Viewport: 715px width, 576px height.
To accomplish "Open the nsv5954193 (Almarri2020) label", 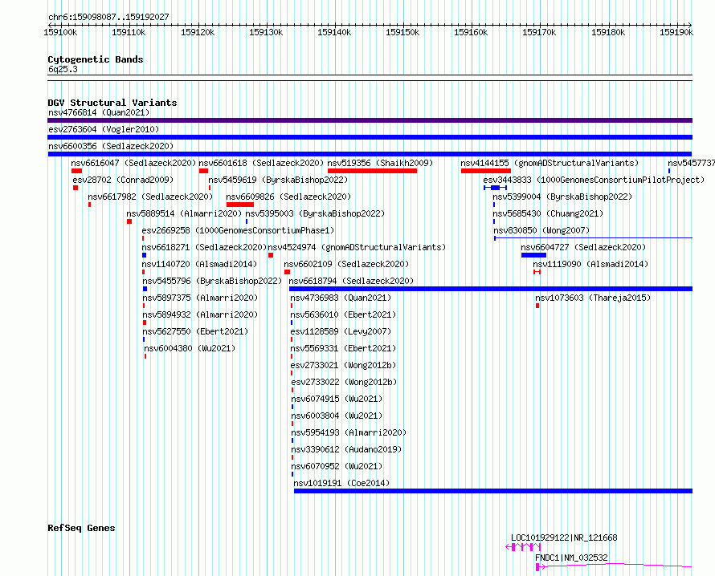I will 349,432.
